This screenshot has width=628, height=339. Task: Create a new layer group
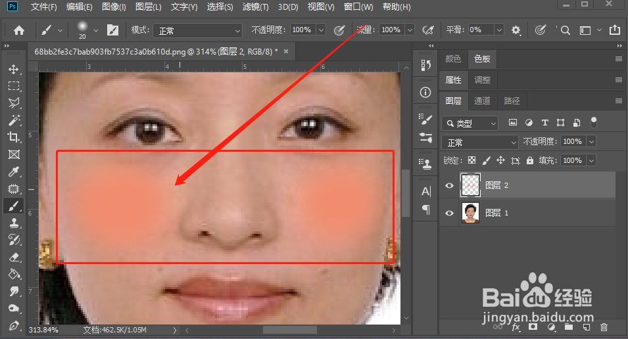pos(569,327)
